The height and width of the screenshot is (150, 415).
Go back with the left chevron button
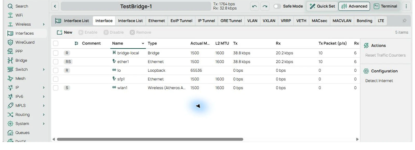click(55, 6)
